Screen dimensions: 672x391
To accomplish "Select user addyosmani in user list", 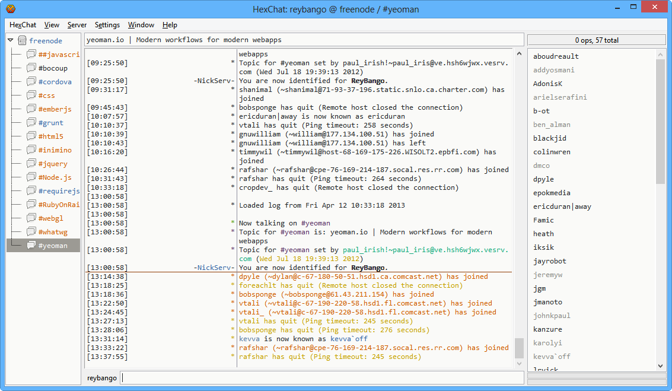I will click(x=554, y=70).
